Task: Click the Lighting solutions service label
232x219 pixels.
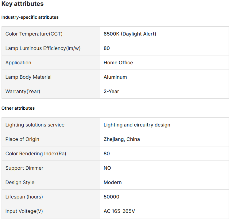Action: pos(35,125)
